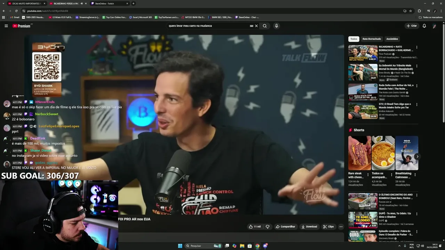Open the Chrome extensions puzzle icon
Image resolution: width=445 pixels, height=250 pixels.
coord(419,11)
